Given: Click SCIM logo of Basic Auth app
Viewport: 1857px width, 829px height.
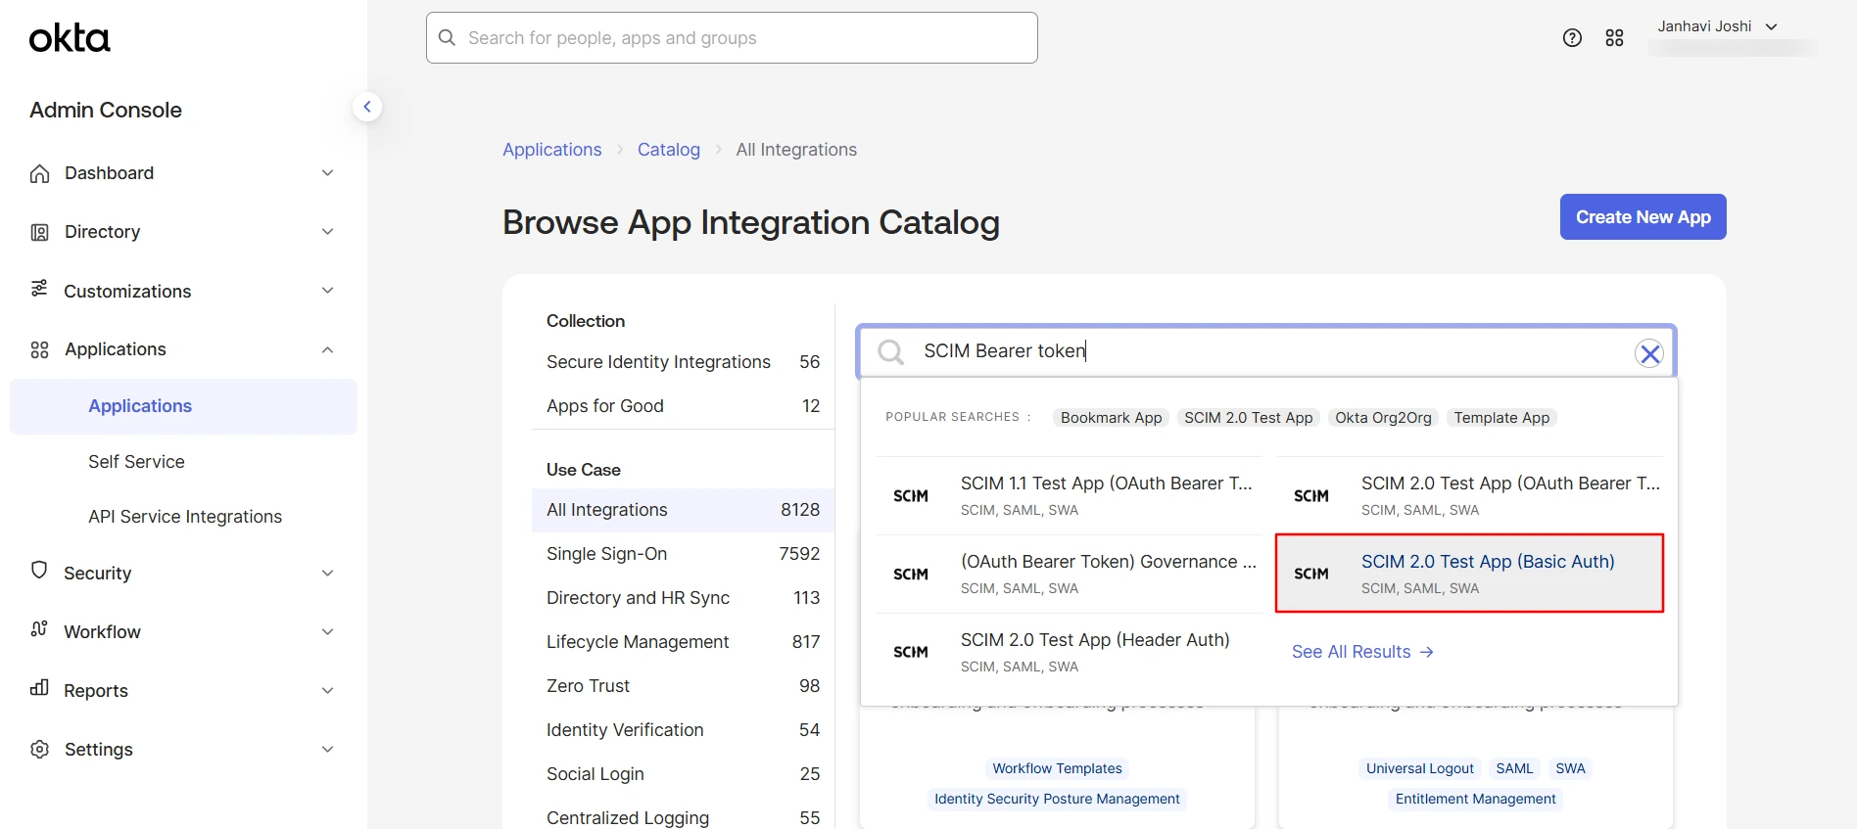Looking at the screenshot, I should pyautogui.click(x=1311, y=575).
